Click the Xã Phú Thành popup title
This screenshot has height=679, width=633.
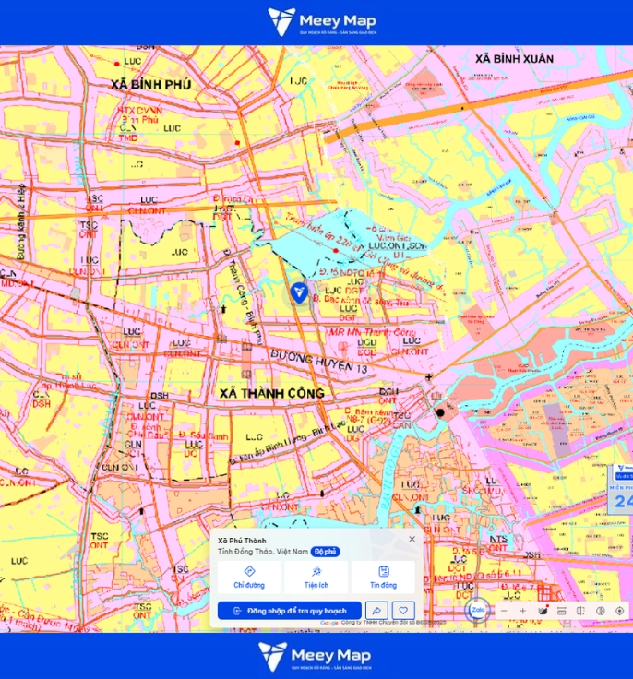click(x=242, y=541)
